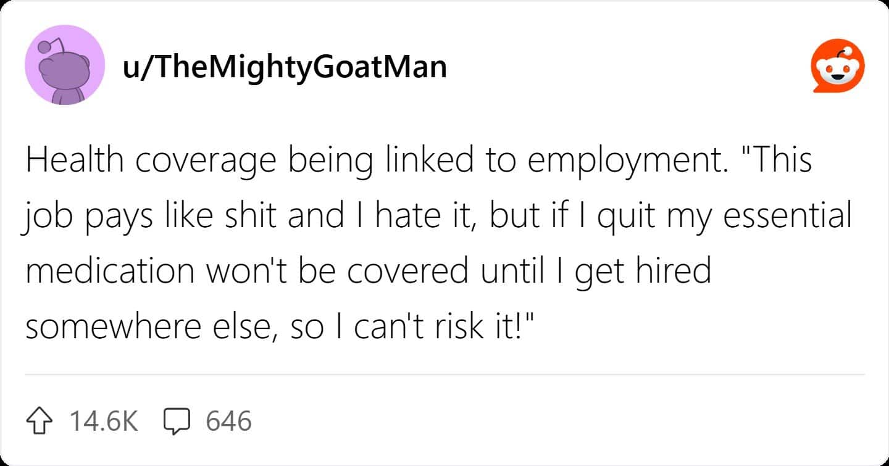Screen dimensions: 889x466
Task: Click the 646 comment count
Action: pos(228,422)
